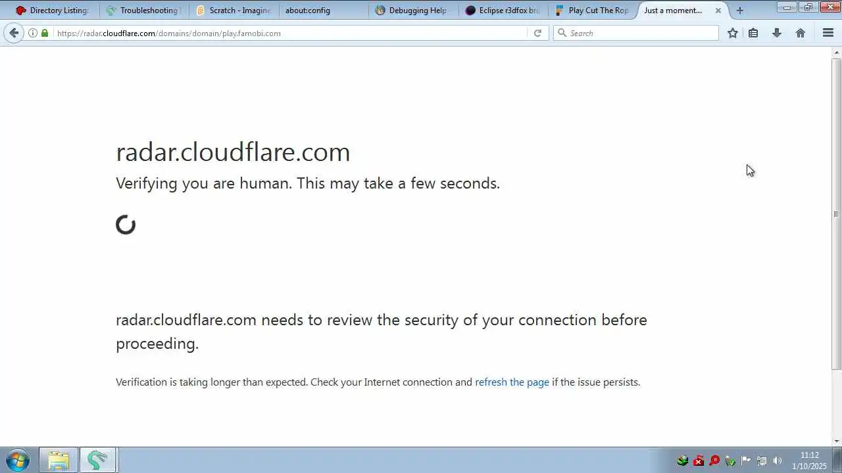Screen dimensions: 842x473
Task: Open volume speaker icon
Action: coord(778,461)
